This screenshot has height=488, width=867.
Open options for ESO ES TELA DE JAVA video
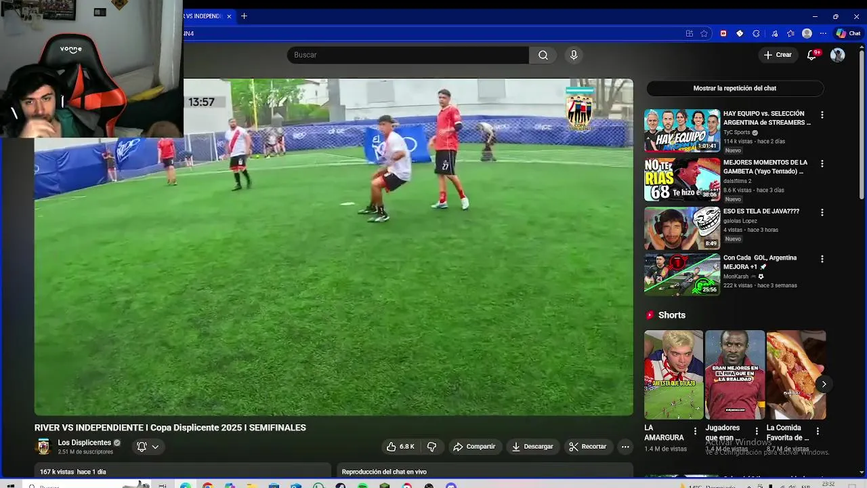(x=822, y=212)
